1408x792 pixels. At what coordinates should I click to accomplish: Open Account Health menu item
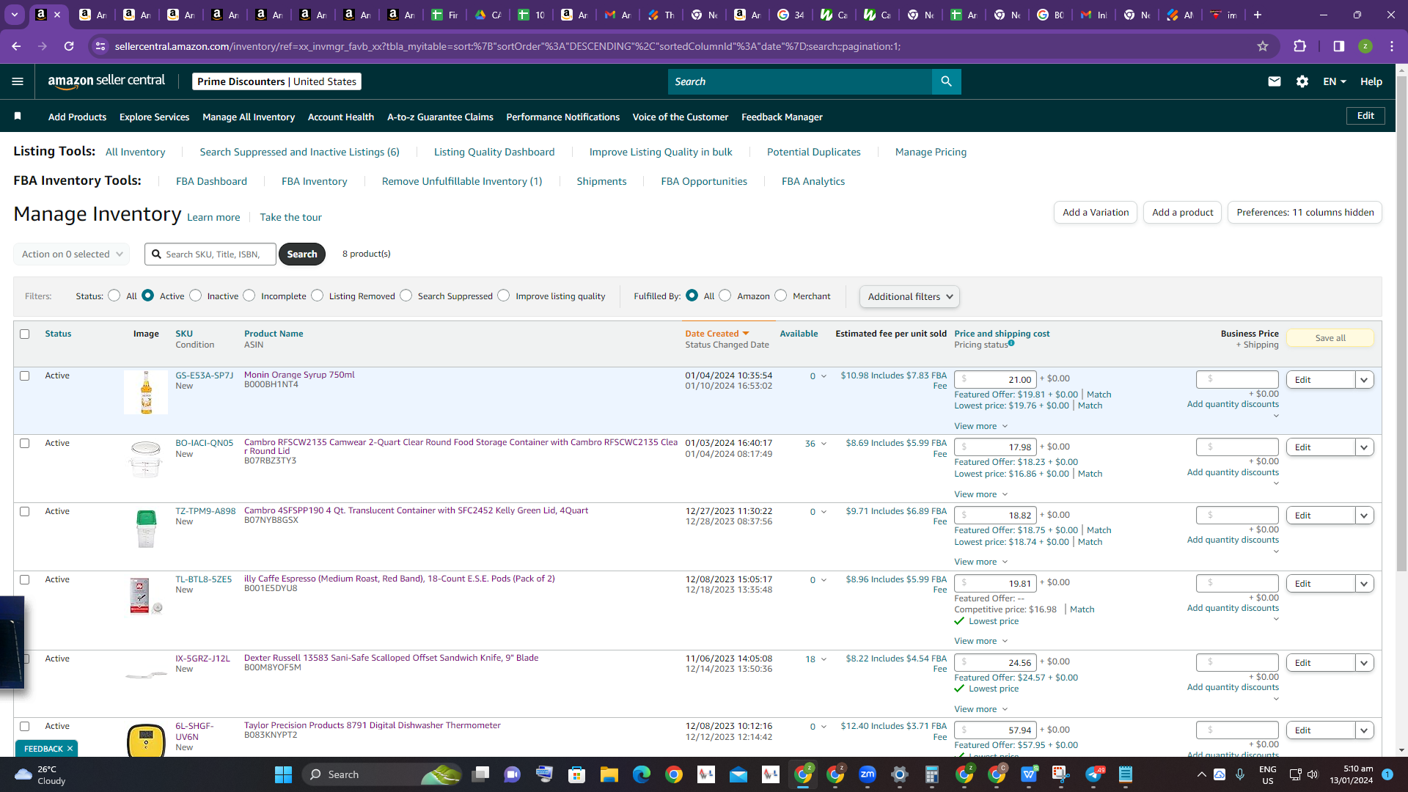pyautogui.click(x=341, y=117)
